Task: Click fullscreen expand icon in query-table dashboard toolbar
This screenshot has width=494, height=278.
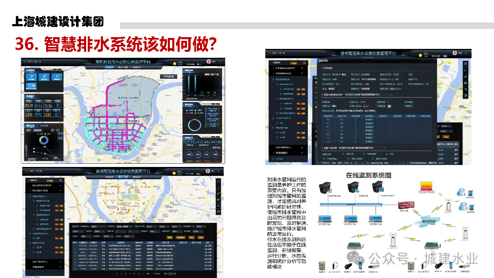Action: [218, 206]
